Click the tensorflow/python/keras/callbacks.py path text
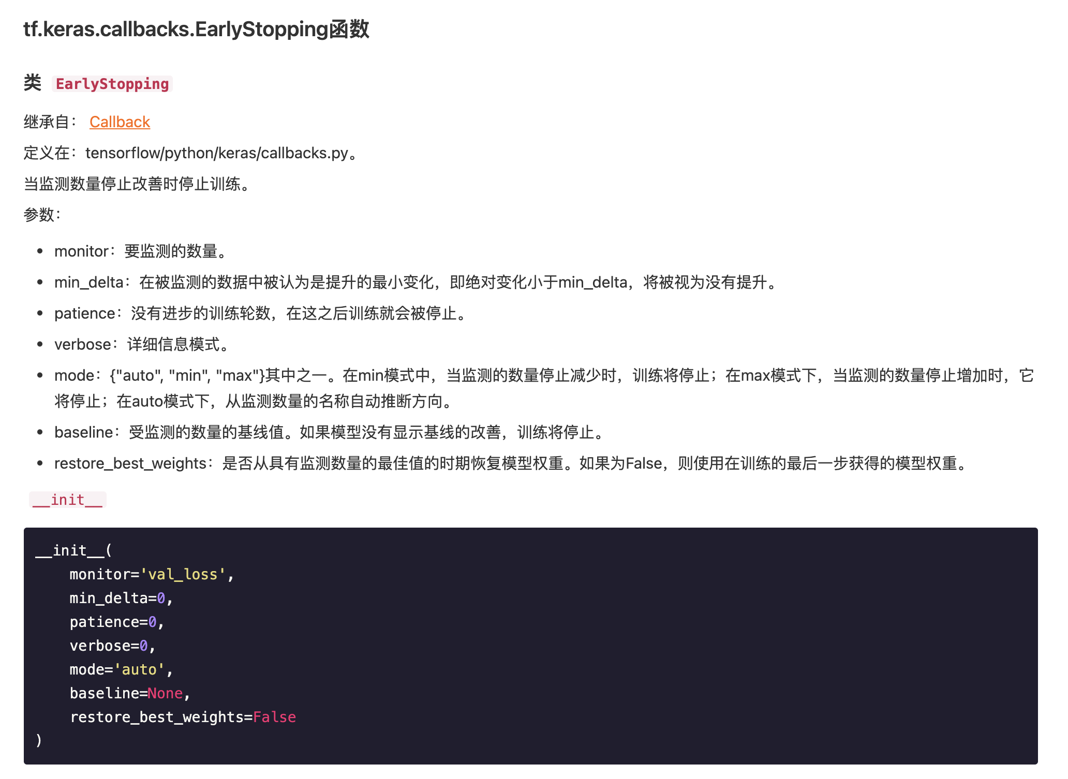 pyautogui.click(x=217, y=153)
